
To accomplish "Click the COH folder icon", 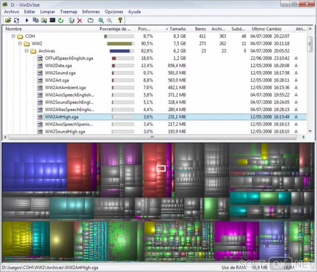I will [20, 36].
